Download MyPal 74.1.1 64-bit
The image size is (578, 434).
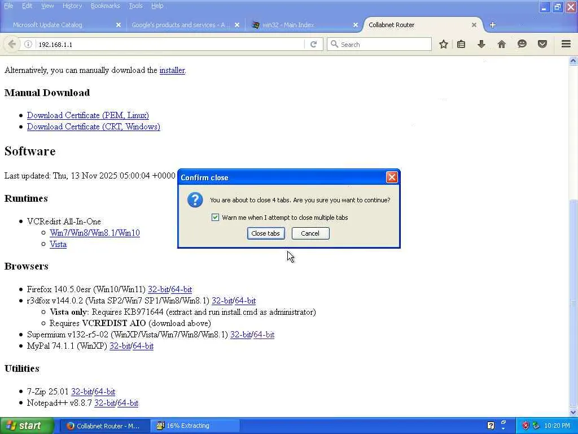(143, 346)
